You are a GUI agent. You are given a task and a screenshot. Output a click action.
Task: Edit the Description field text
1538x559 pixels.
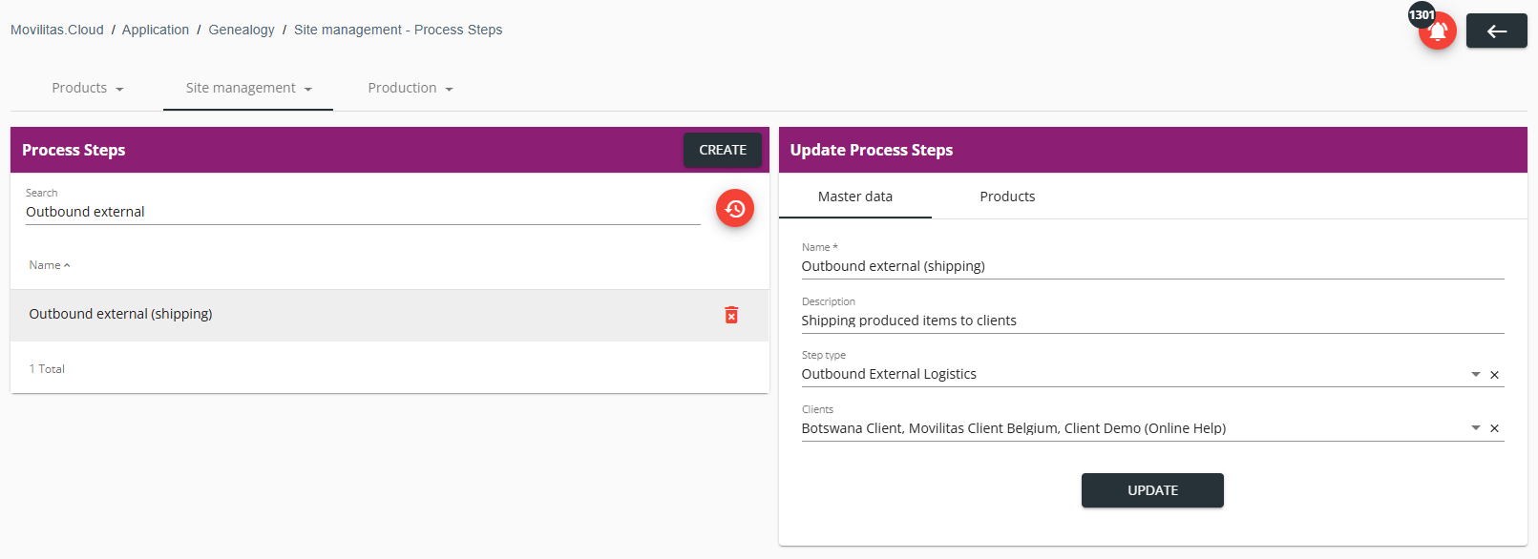[1152, 321]
